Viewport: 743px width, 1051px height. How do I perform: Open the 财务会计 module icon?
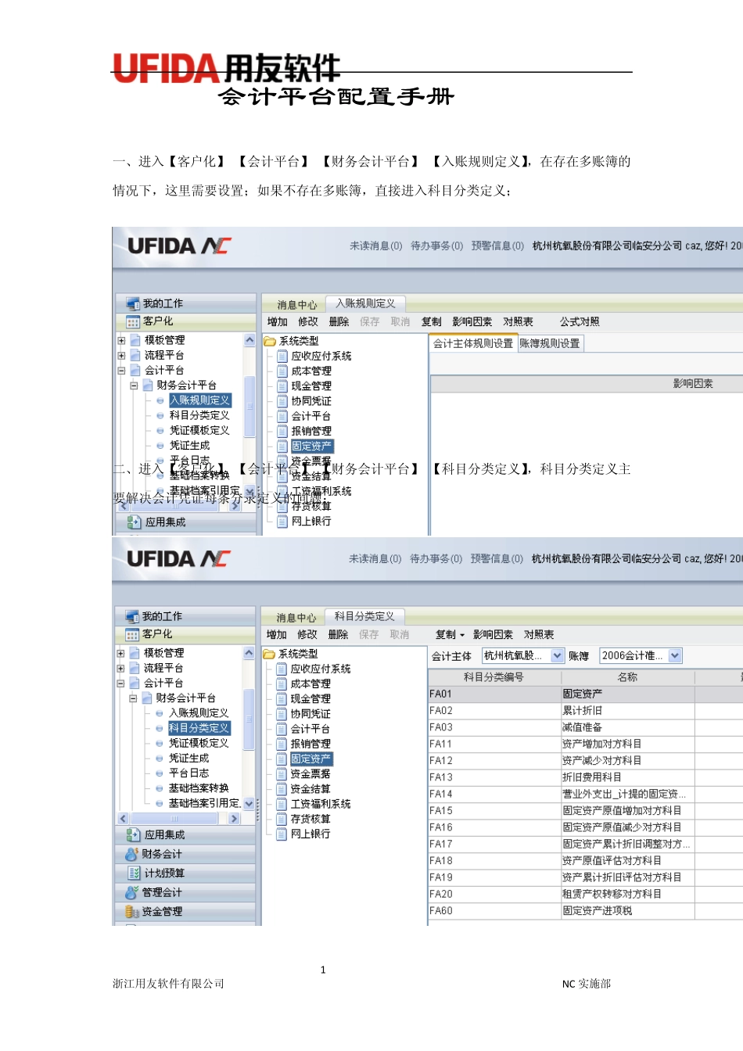(x=131, y=854)
